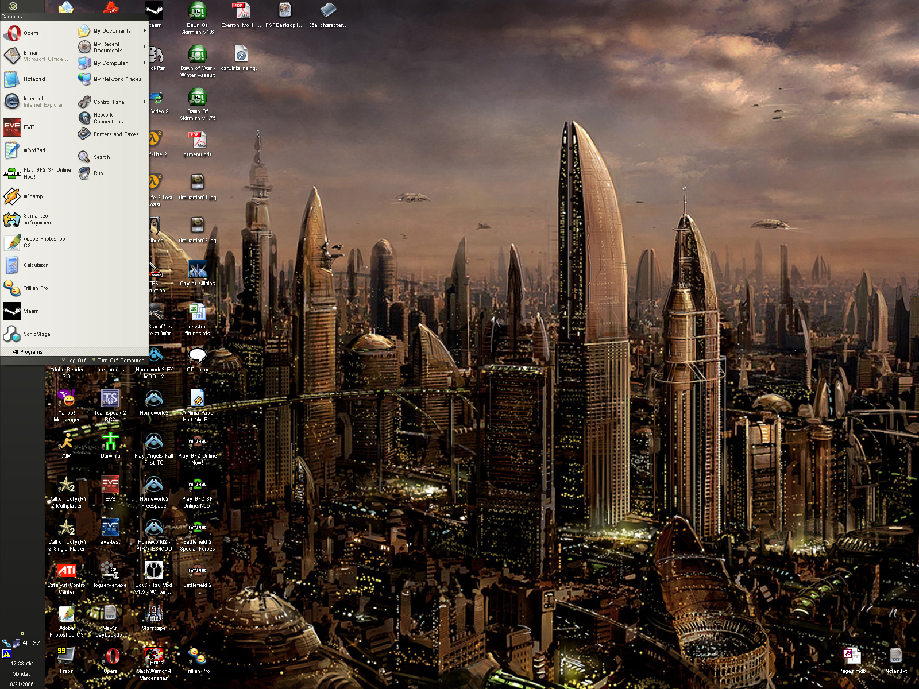Viewport: 919px width, 689px height.
Task: Click the 12:33 AM taskbar clock
Action: tap(22, 664)
